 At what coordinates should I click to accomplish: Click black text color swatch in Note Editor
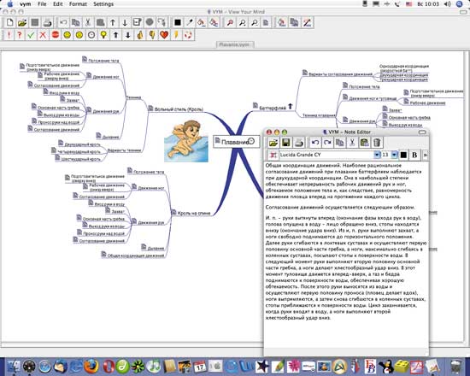(403, 155)
